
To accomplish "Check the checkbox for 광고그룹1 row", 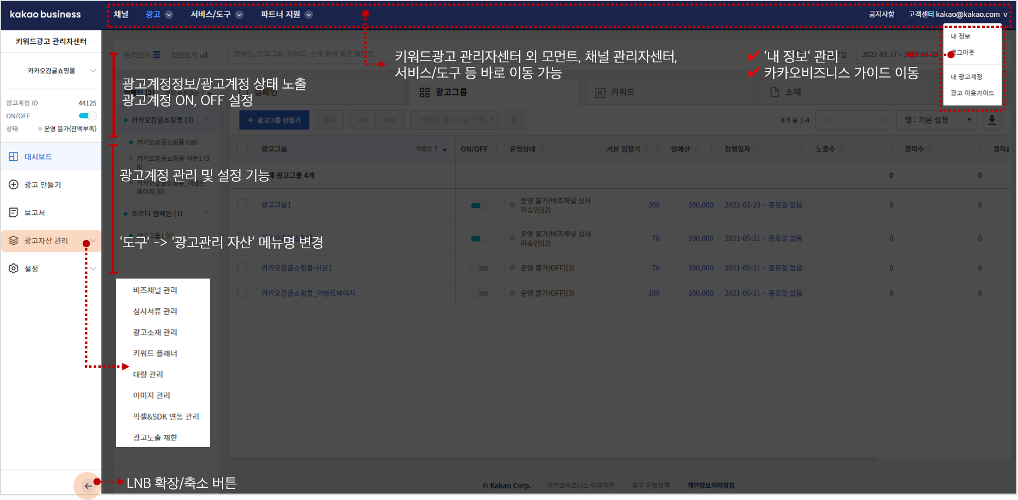I will (x=242, y=205).
